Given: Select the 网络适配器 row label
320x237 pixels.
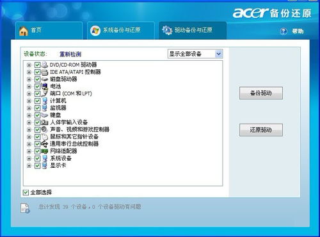Looking at the screenshot, I should pyautogui.click(x=63, y=151).
